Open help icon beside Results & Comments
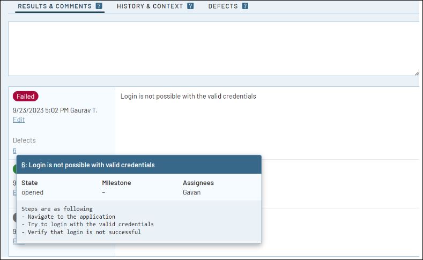This screenshot has height=260, width=423. tap(99, 6)
